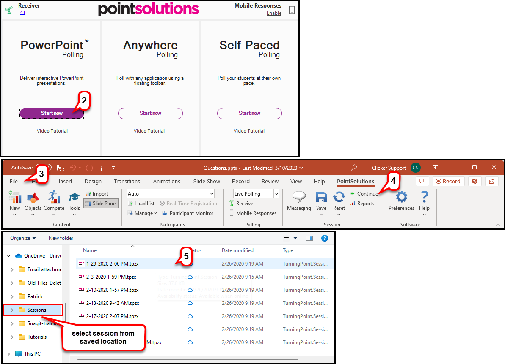This screenshot has width=505, height=364.
Task: Click the Reports chart item
Action: click(x=362, y=204)
